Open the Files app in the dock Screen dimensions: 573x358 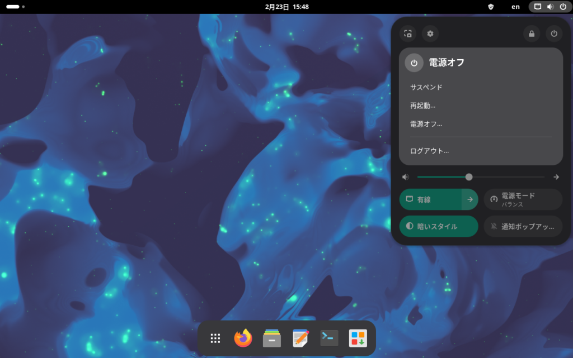[x=272, y=338]
